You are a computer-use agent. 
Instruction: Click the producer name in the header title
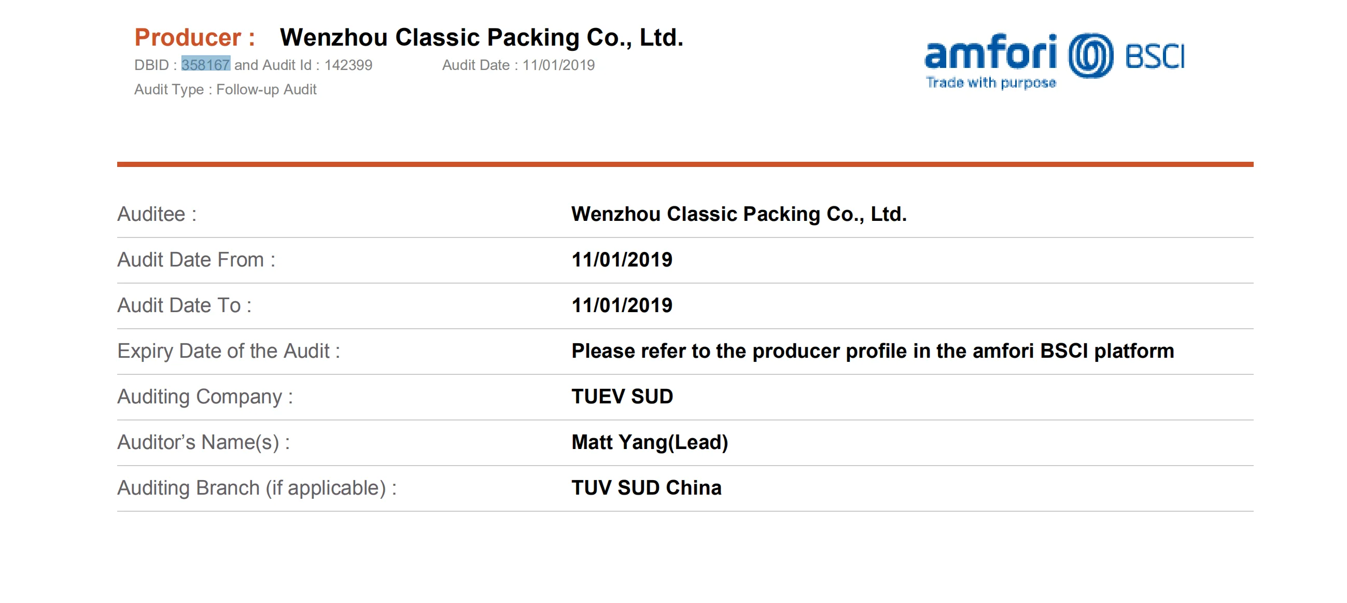coord(481,37)
